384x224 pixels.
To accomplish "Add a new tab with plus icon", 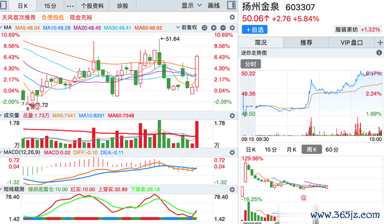I will point(380,43).
